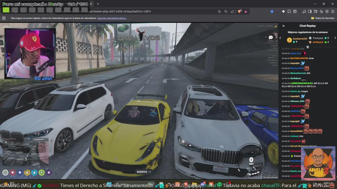Screen dimensions: 337x189
Task: Click chat username Ellomar3457
Action: [x=297, y=68]
